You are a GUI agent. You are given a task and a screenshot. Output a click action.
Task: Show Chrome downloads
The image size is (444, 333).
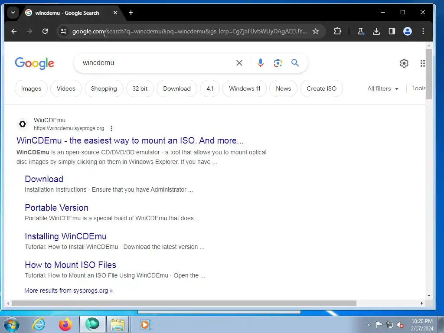[x=376, y=31]
